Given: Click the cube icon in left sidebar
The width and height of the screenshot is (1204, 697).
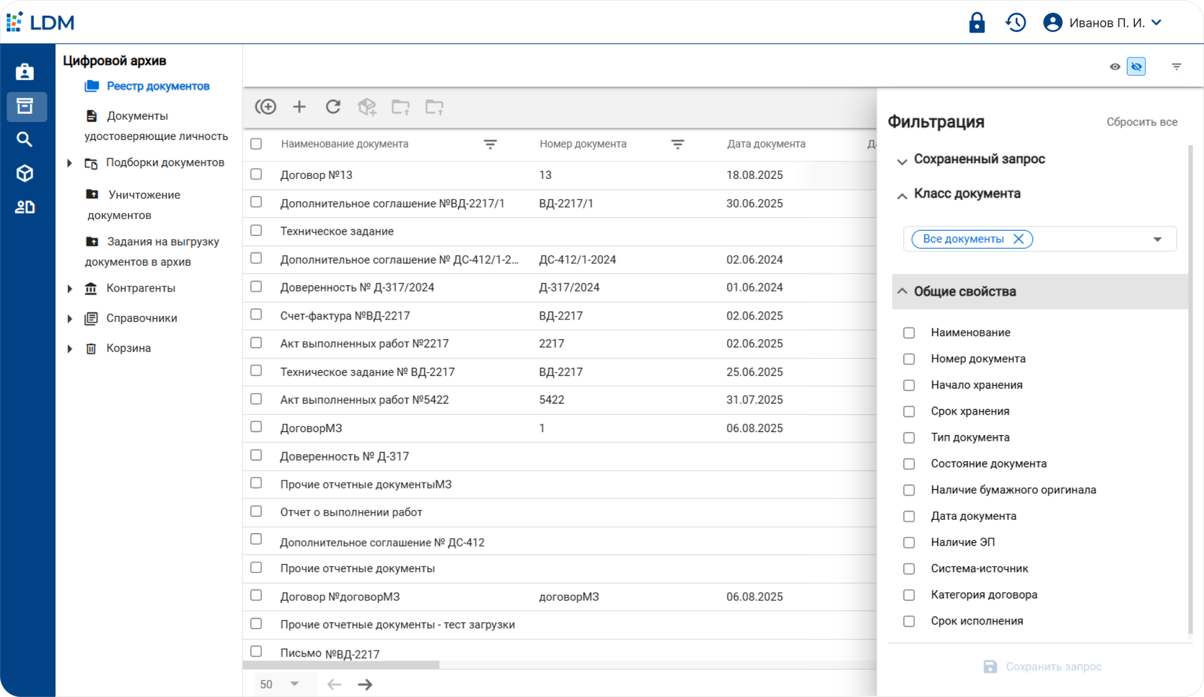Looking at the screenshot, I should (x=24, y=173).
